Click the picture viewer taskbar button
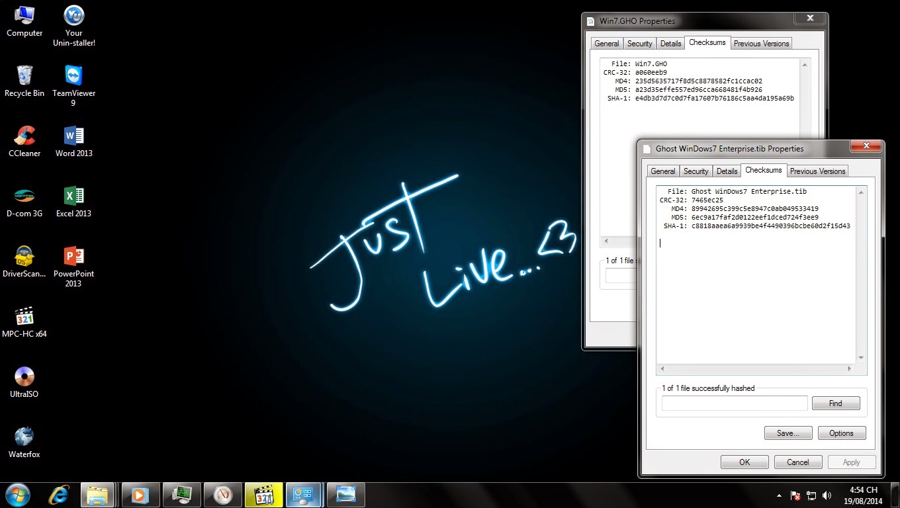 346,495
